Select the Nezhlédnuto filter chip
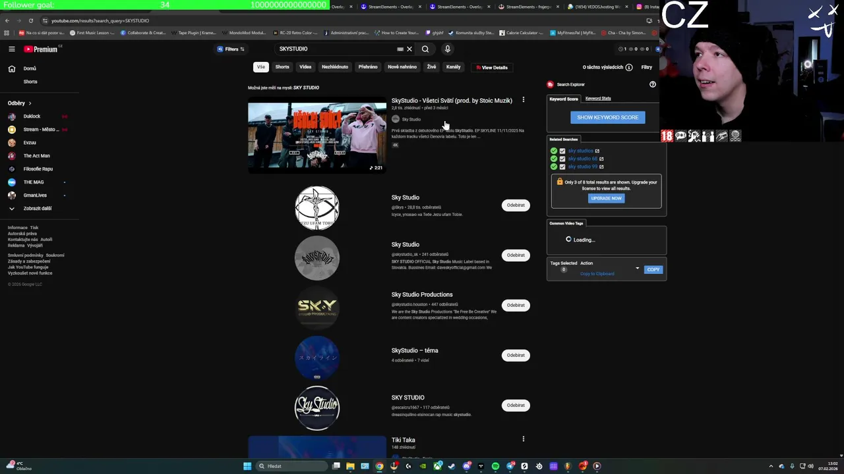 click(x=335, y=67)
